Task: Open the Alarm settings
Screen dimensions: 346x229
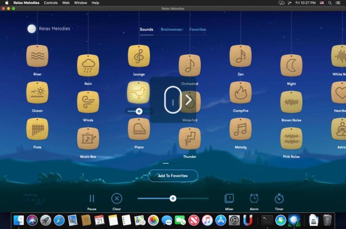Action: coord(254,198)
